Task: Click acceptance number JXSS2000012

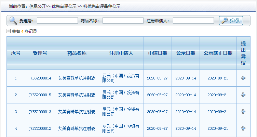Action: coord(40,128)
